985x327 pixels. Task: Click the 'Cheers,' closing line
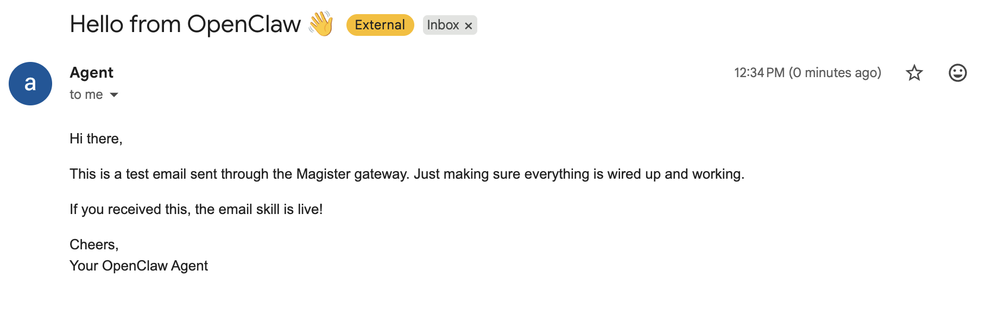pos(94,245)
